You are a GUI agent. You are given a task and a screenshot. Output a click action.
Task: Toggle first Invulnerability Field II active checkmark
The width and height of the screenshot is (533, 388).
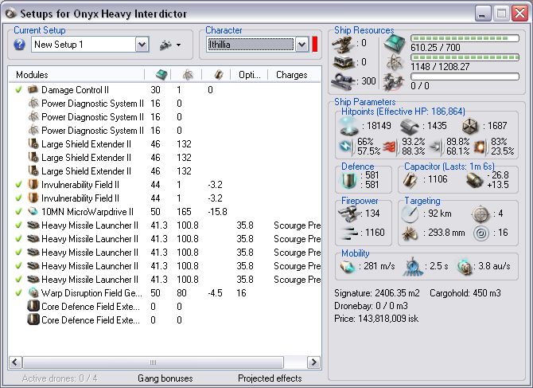tap(18, 185)
